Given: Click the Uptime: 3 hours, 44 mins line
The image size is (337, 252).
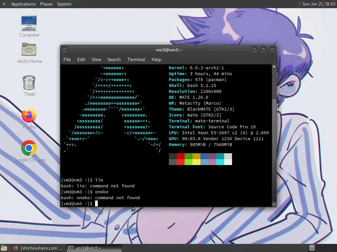Looking at the screenshot, I should click(200, 74).
